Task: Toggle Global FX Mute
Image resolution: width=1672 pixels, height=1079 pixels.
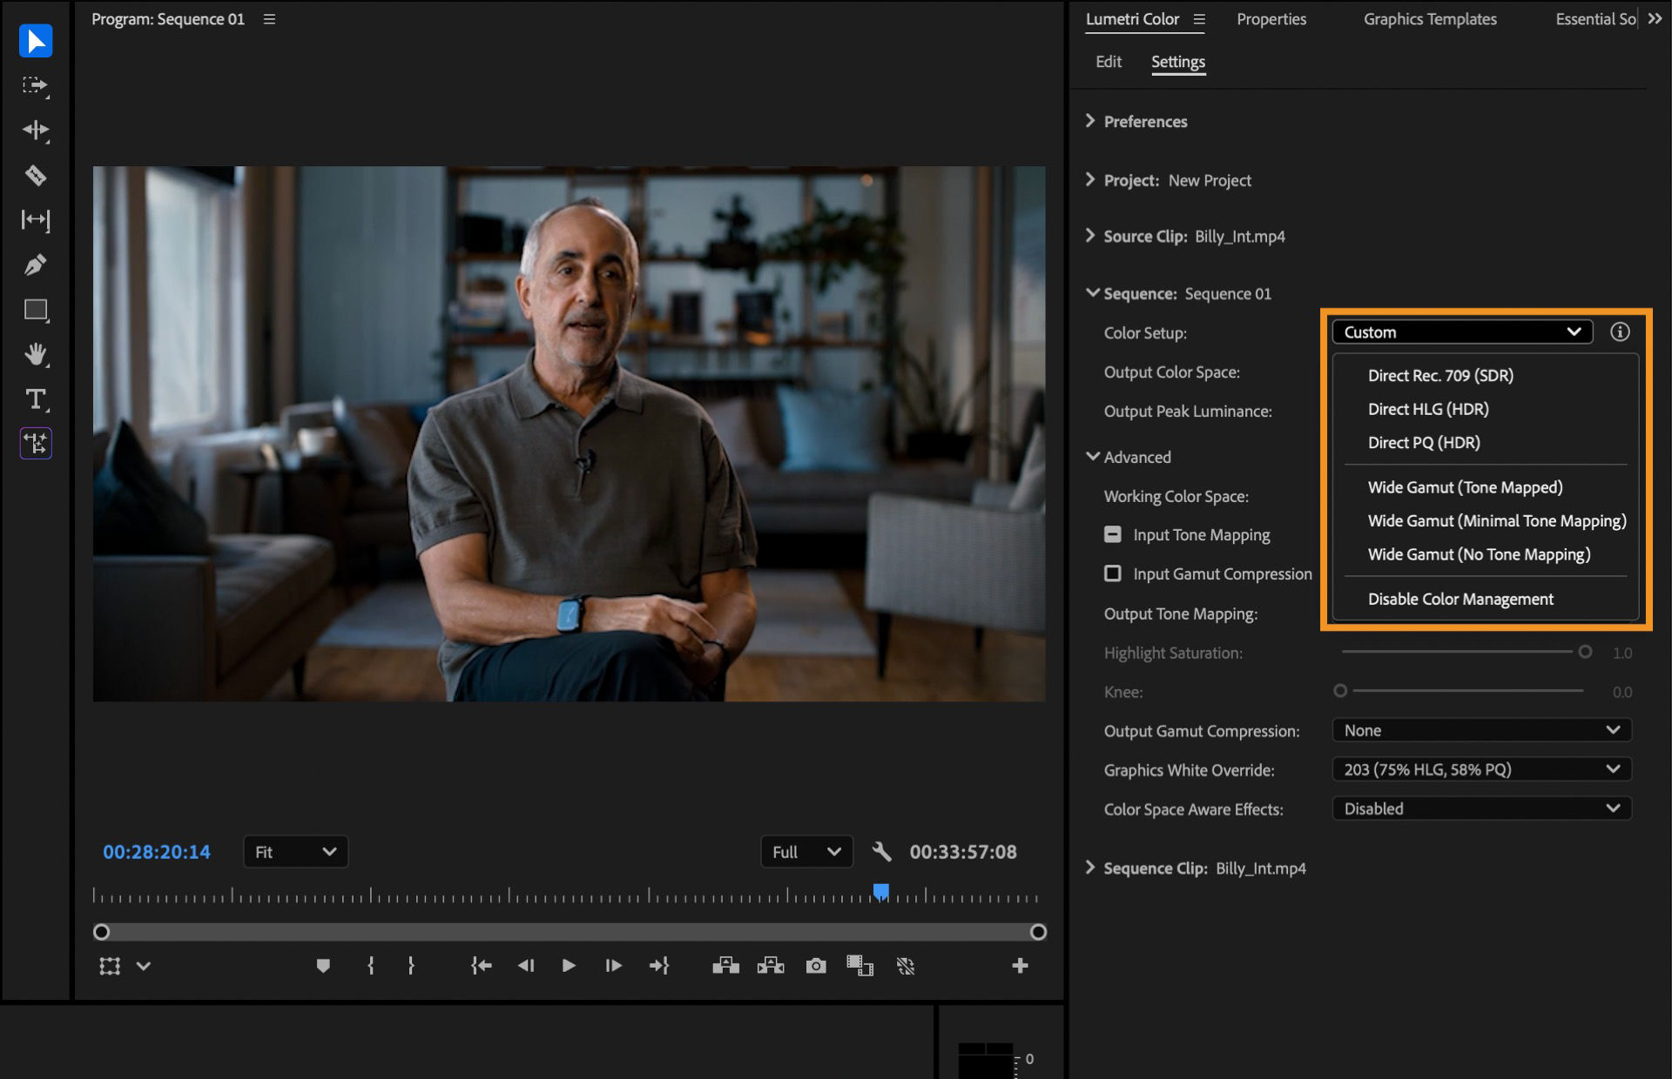Action: (906, 965)
